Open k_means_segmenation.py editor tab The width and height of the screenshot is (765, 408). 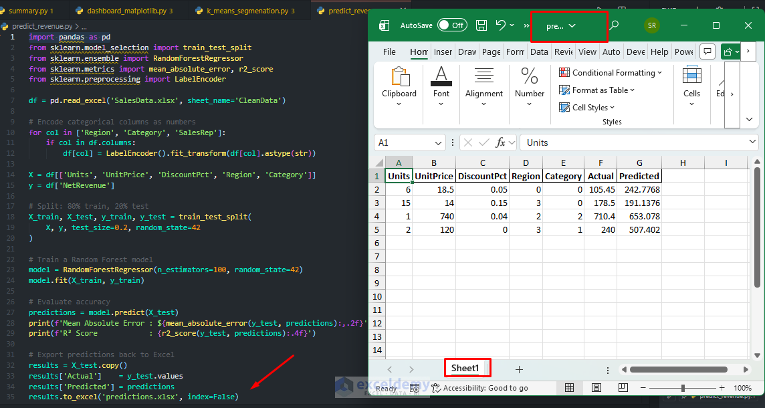click(x=245, y=10)
